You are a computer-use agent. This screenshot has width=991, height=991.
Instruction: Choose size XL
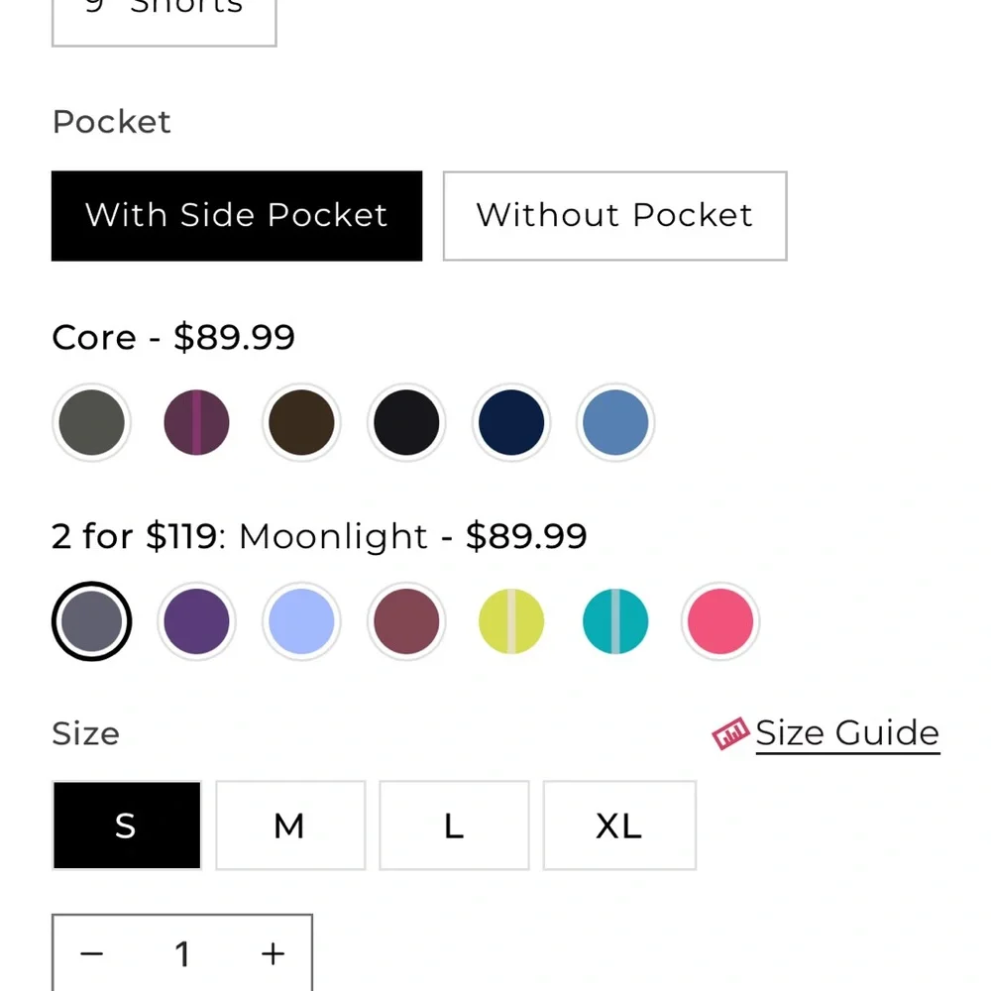pyautogui.click(x=619, y=826)
